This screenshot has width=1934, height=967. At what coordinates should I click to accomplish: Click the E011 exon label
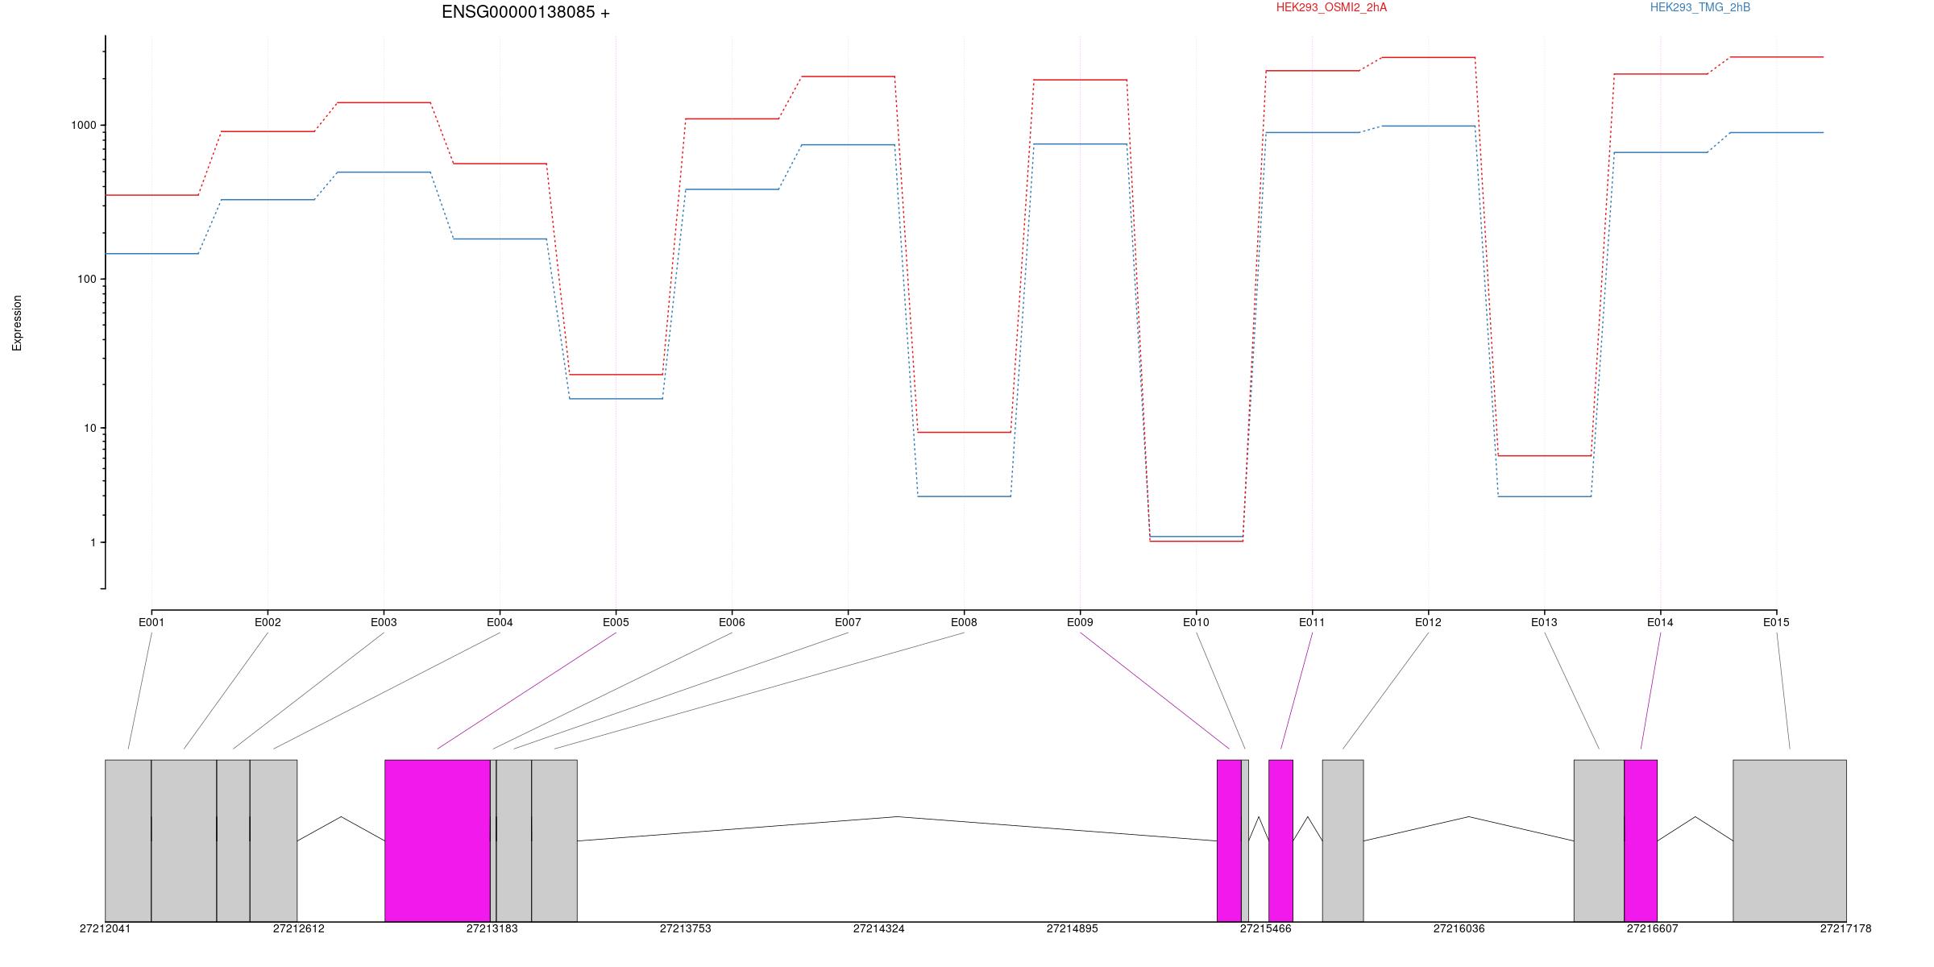pyautogui.click(x=1312, y=622)
